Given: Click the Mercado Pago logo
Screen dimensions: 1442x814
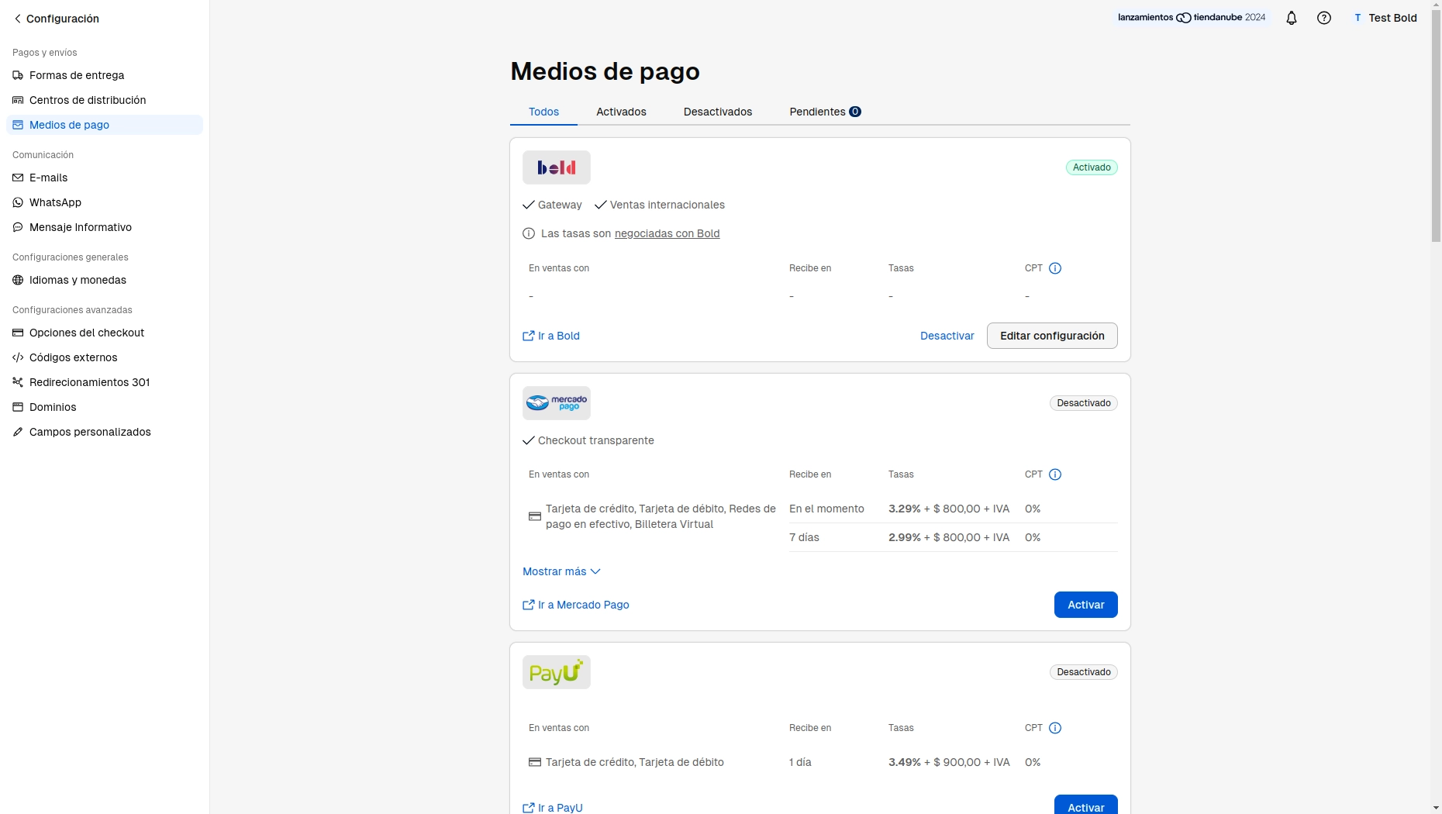Looking at the screenshot, I should 556,403.
